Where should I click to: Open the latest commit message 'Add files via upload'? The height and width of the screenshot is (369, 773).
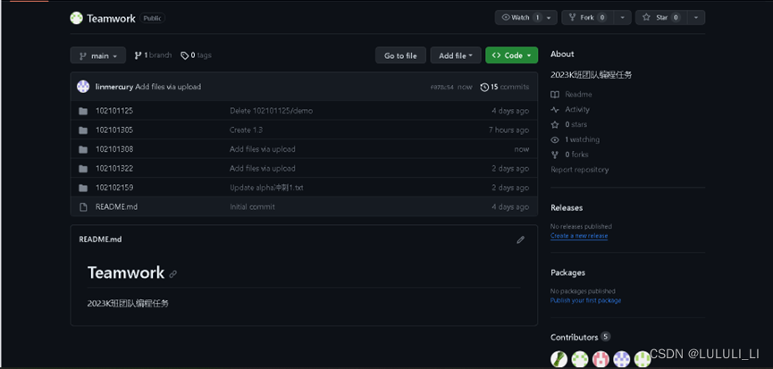[168, 87]
